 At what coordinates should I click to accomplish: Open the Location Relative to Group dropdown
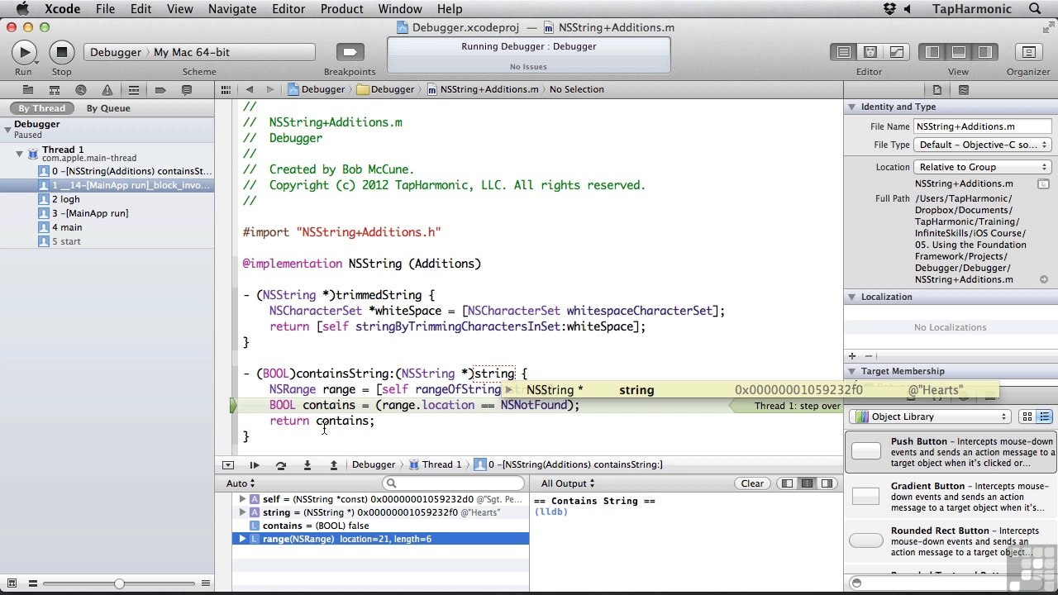[x=982, y=167]
